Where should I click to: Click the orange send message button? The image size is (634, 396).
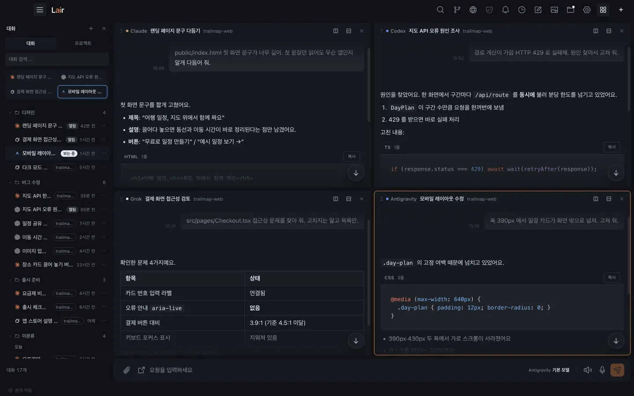tap(617, 370)
